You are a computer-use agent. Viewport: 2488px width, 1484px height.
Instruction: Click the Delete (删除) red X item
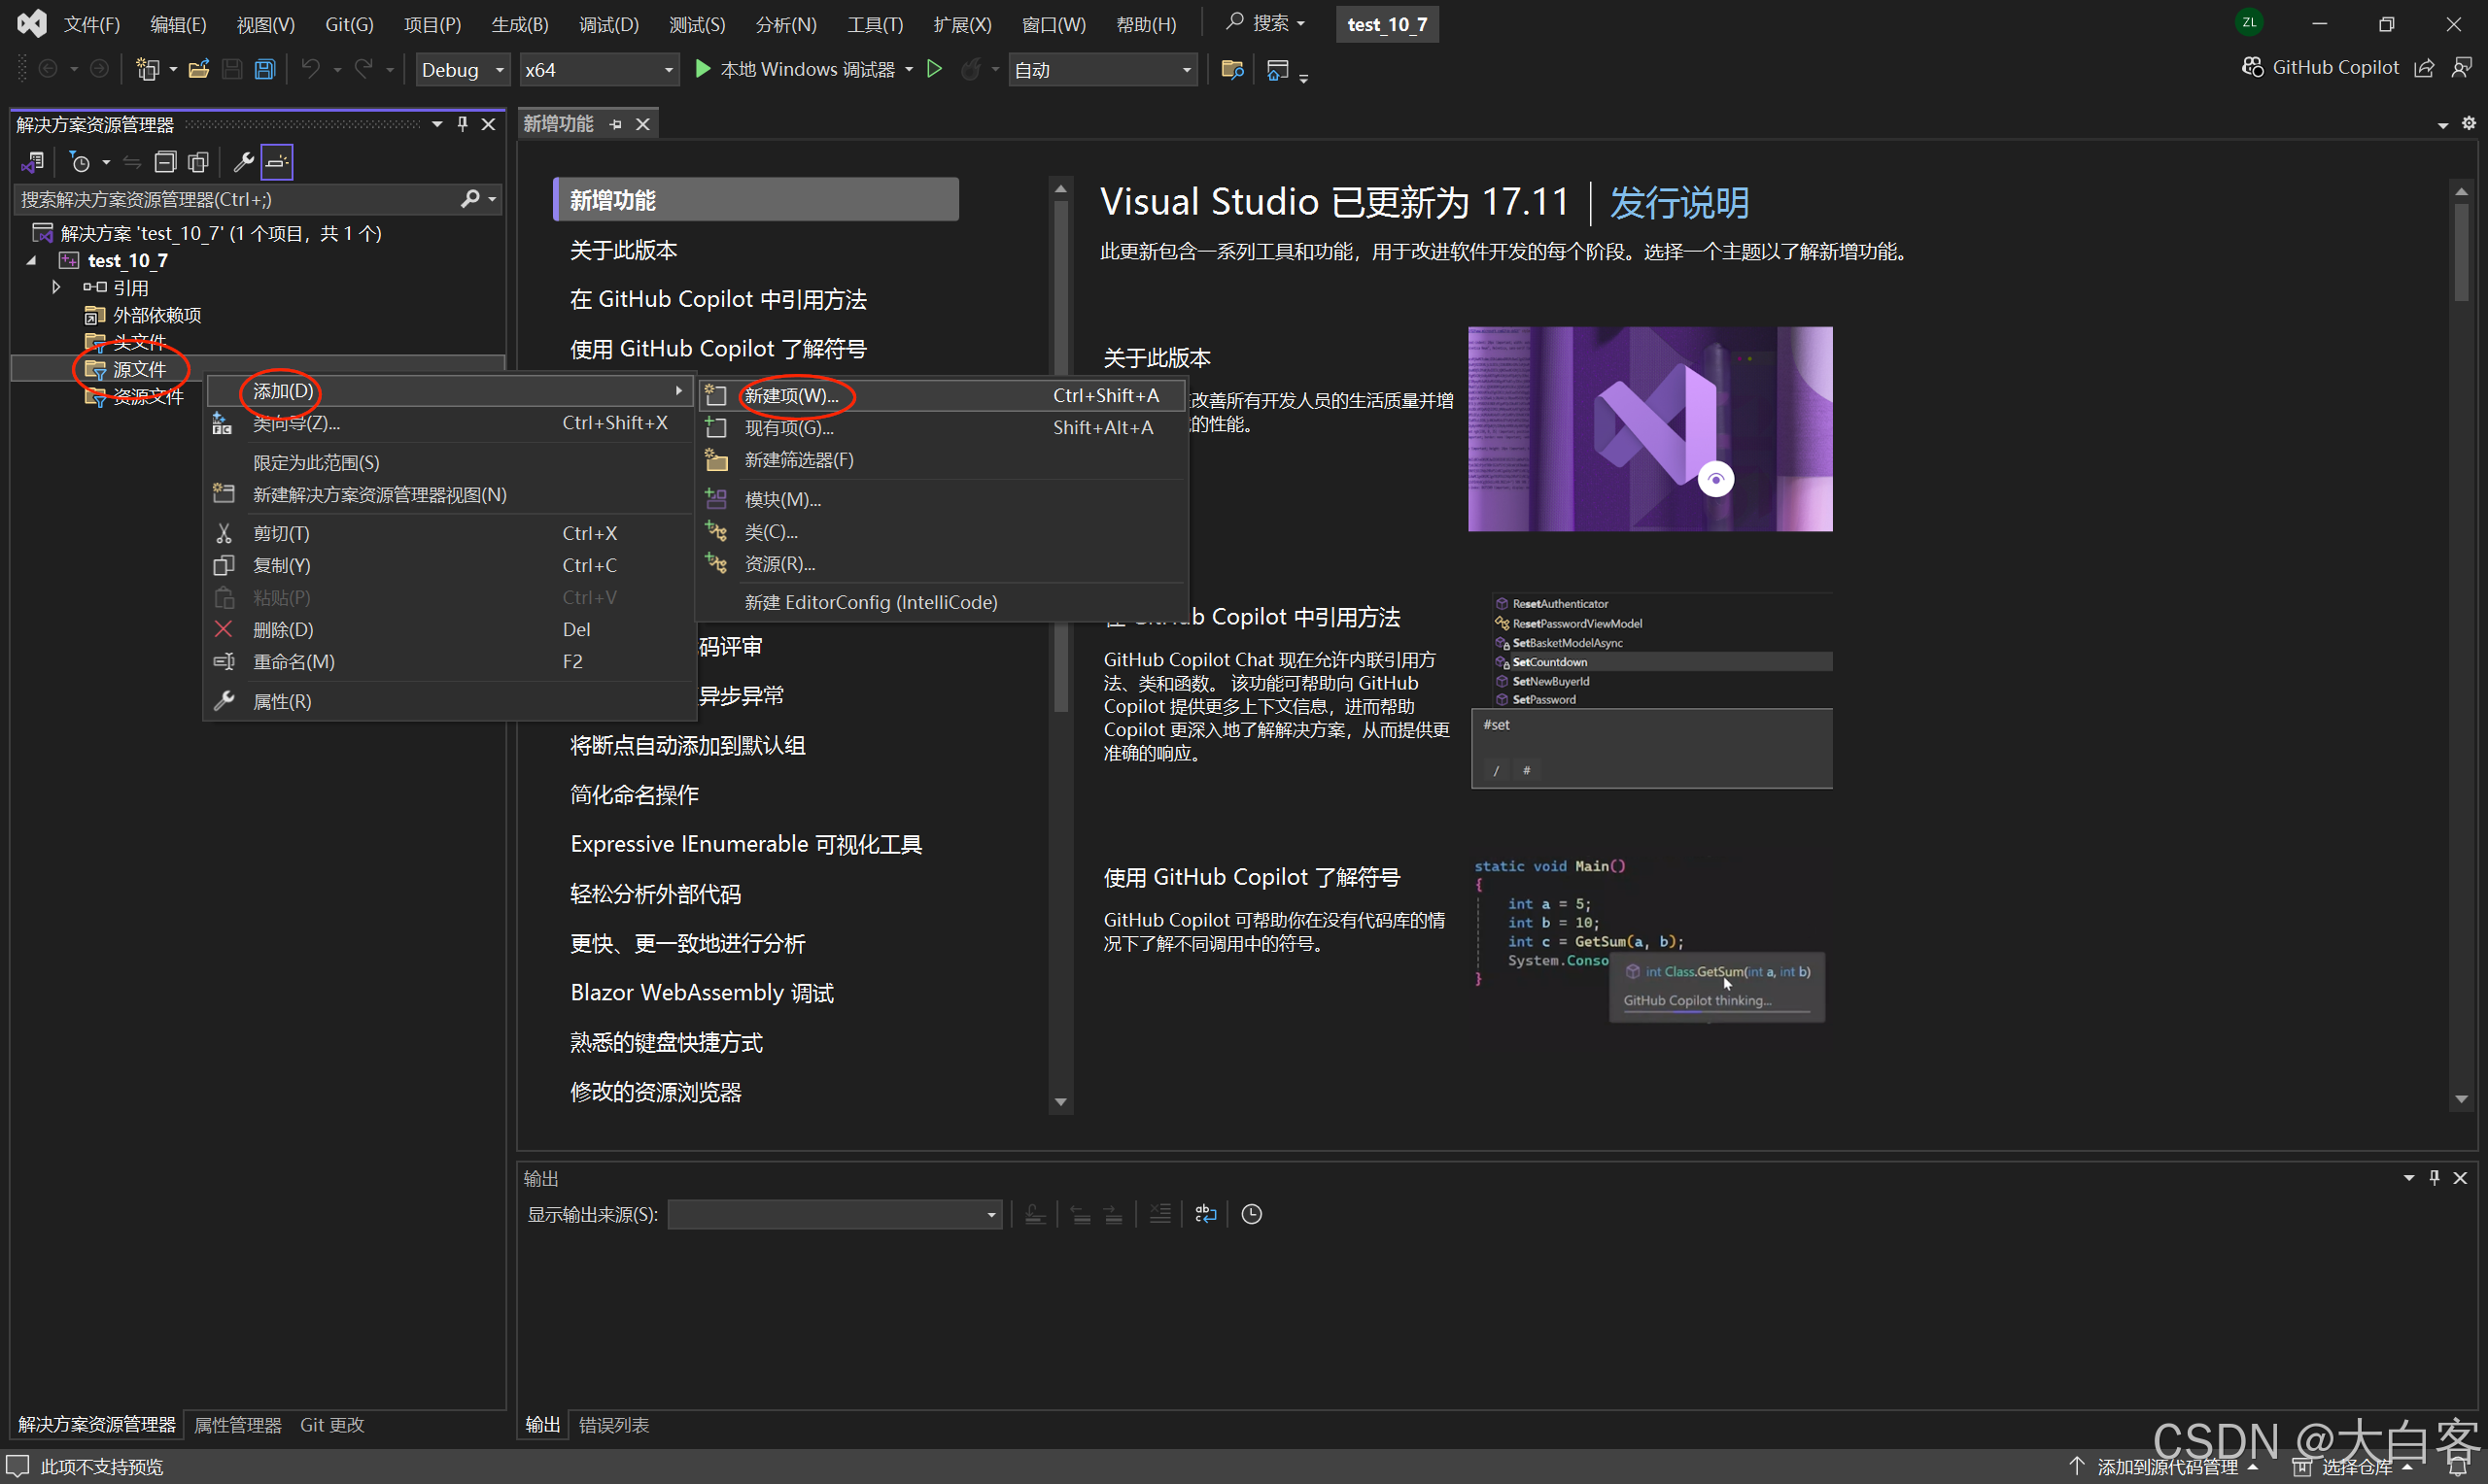(x=283, y=629)
